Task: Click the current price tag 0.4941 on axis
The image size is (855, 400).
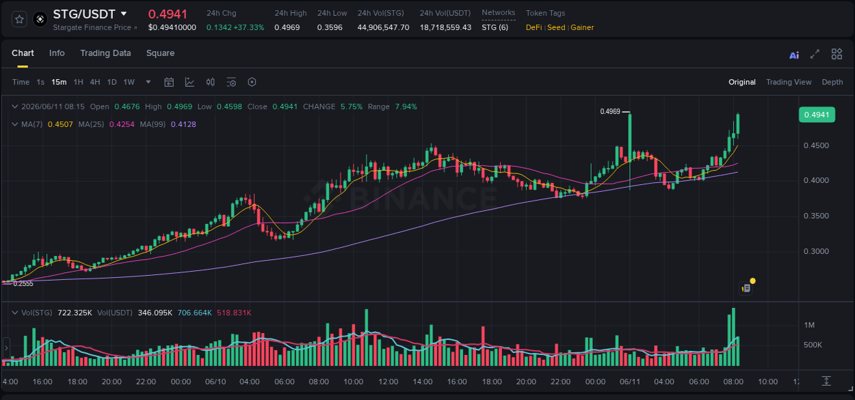Action: click(x=817, y=115)
